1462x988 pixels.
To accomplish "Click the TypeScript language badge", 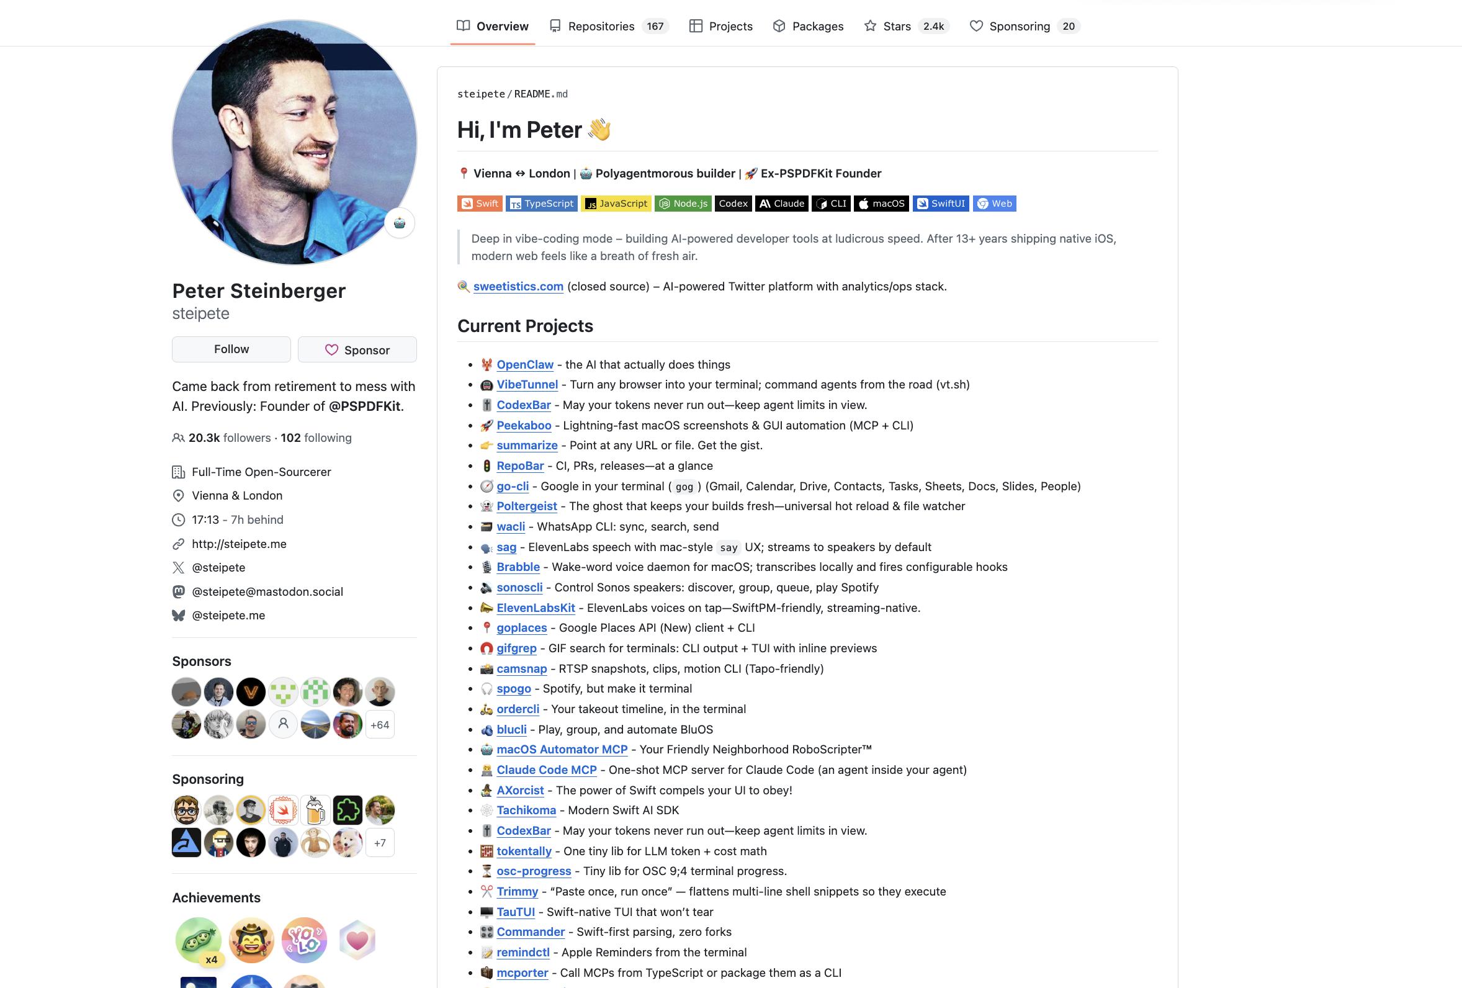I will 542,204.
